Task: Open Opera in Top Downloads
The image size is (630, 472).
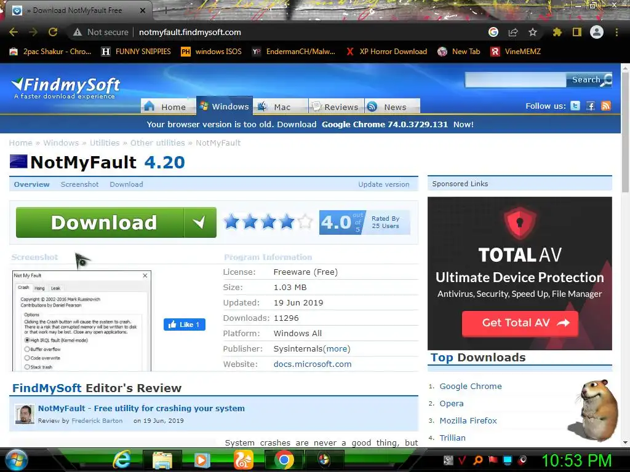Action: click(452, 403)
